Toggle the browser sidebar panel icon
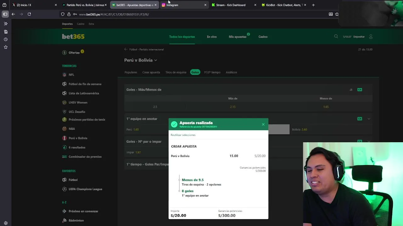Screen dimensions: 403x226 point(5,14)
